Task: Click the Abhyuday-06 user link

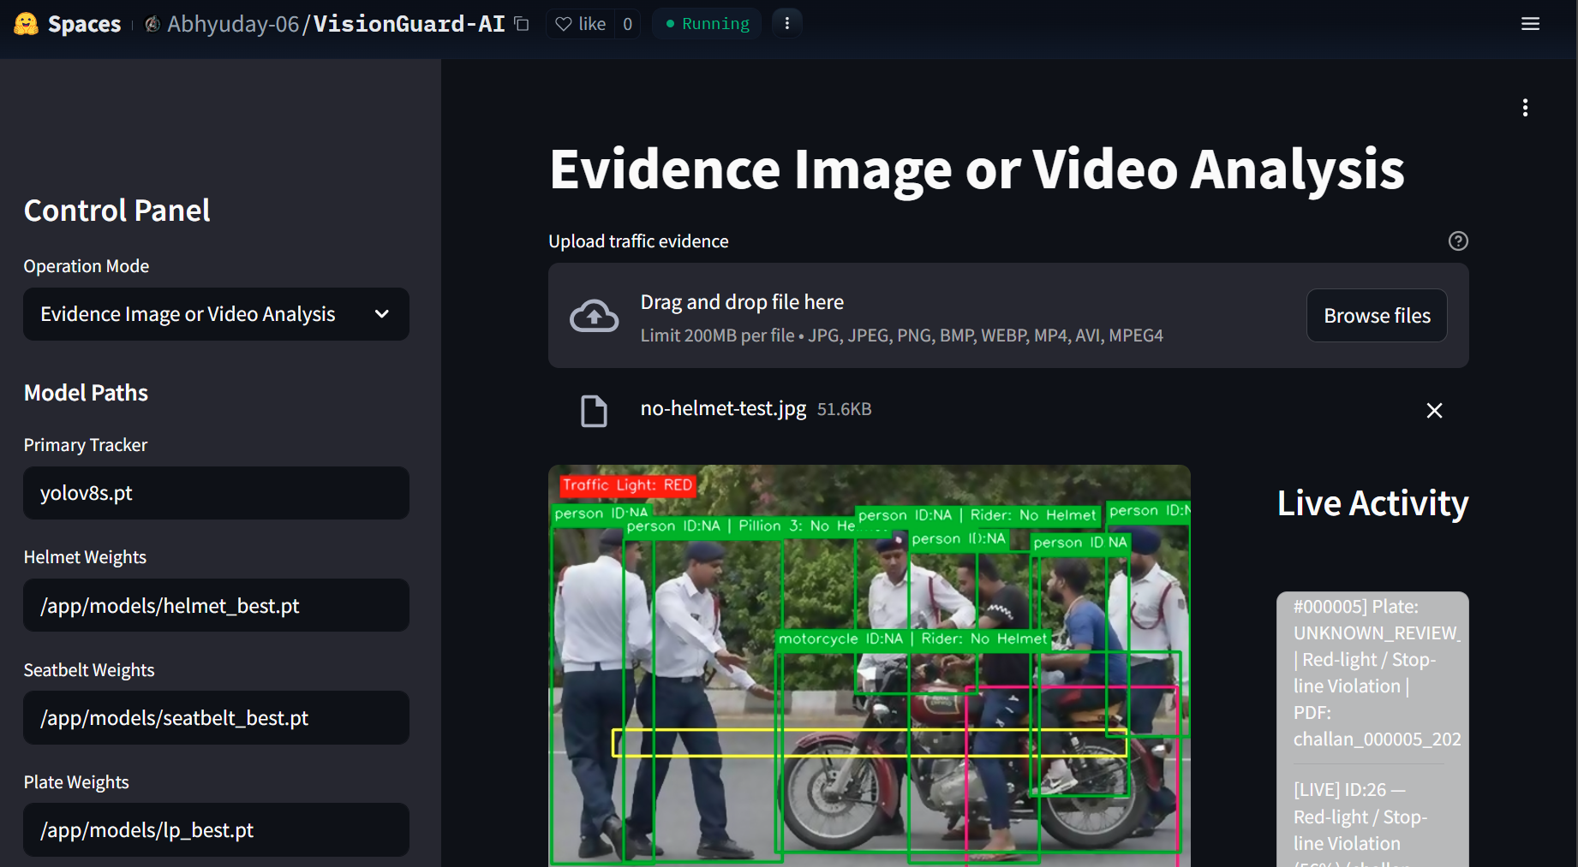Action: [x=233, y=24]
